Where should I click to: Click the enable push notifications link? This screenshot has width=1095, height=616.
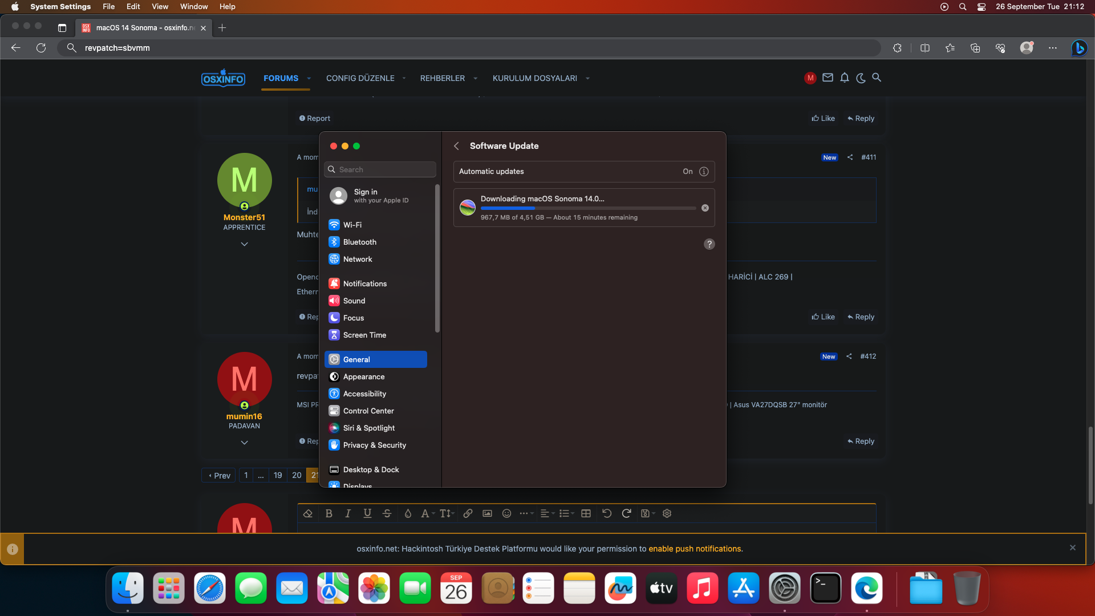[x=695, y=549]
